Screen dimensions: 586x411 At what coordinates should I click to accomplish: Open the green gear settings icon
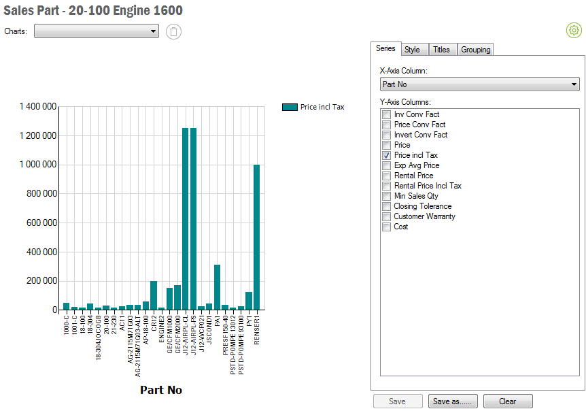click(x=574, y=30)
